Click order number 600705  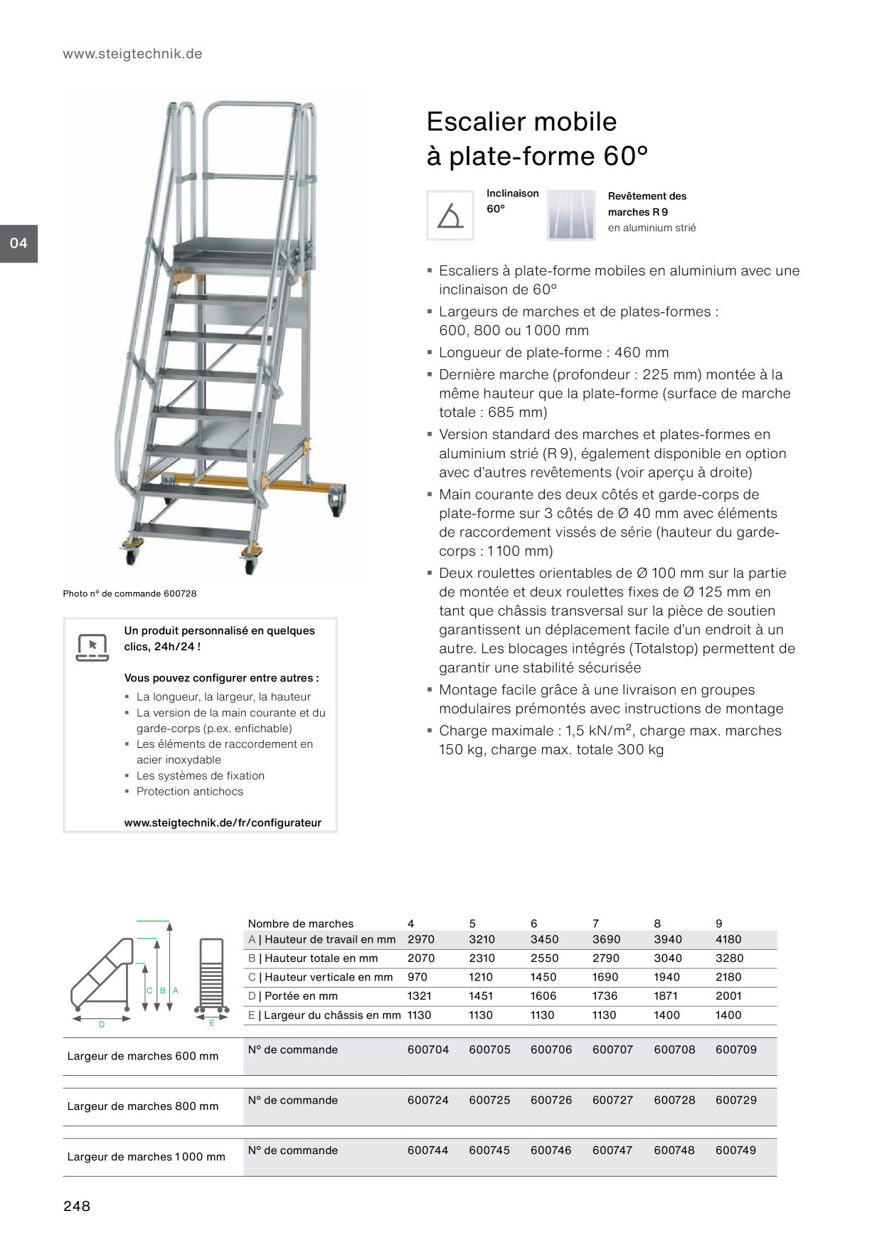click(x=489, y=1049)
